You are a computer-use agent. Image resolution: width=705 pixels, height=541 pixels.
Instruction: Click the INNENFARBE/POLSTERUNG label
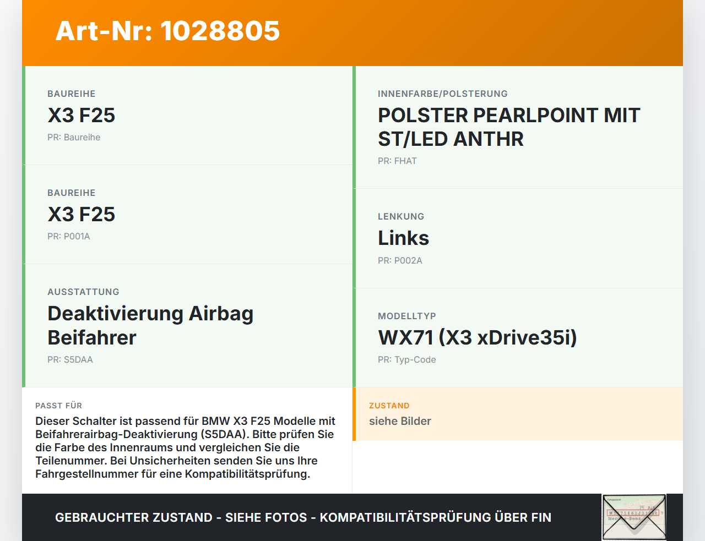(442, 94)
